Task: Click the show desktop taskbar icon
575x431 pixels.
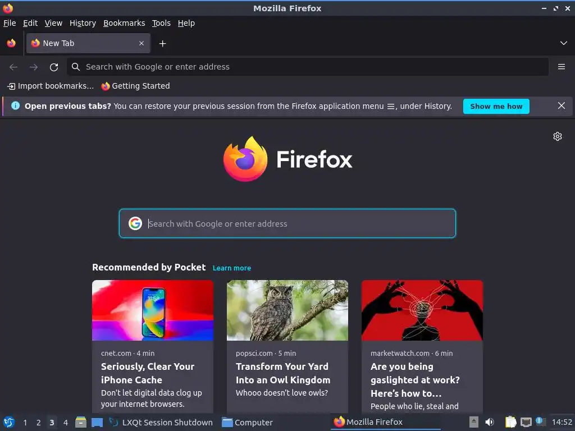Action: tap(97, 422)
